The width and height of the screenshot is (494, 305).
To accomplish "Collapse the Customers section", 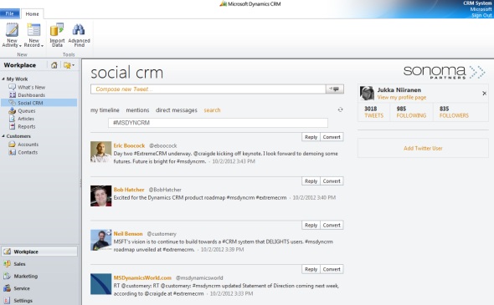I will [3, 136].
